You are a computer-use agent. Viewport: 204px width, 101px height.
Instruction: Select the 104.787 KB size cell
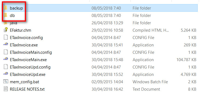coord(186,60)
